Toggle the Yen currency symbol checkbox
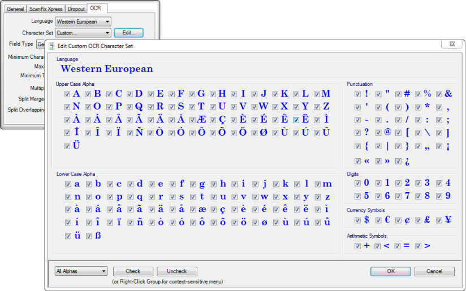This screenshot has width=466, height=291. point(439,220)
